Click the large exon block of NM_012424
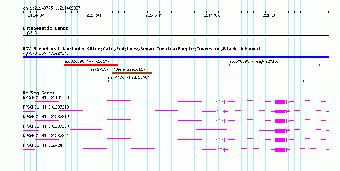This screenshot has height=171, width=340. [x=280, y=150]
